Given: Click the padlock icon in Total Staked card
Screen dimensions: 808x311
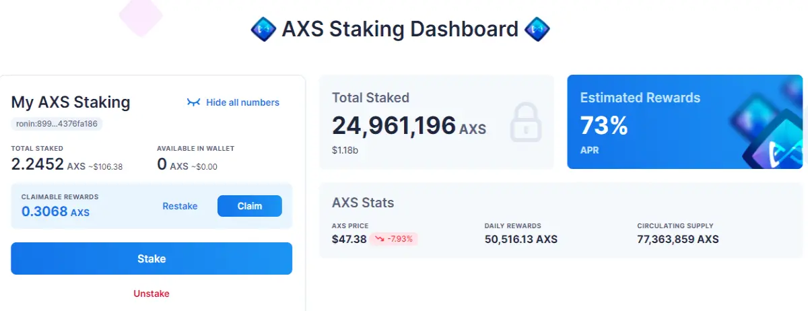Looking at the screenshot, I should click(x=526, y=122).
